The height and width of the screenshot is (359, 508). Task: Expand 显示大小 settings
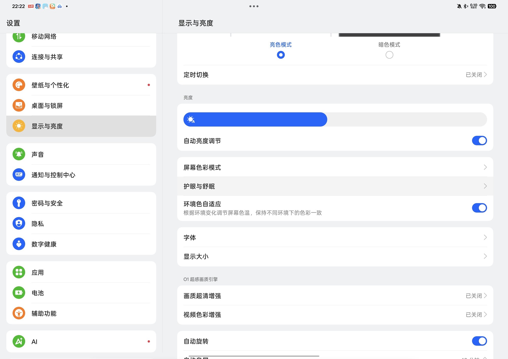(335, 256)
